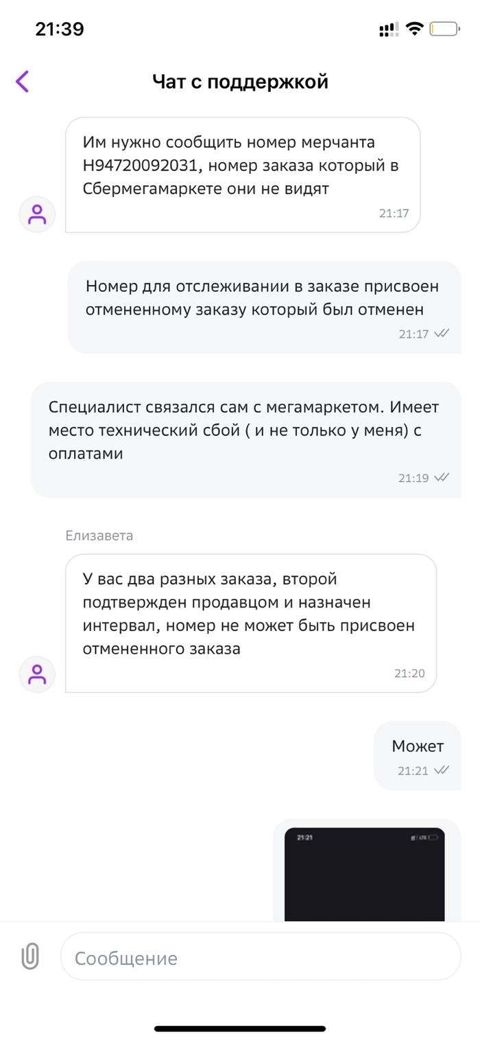This screenshot has height=1041, width=480.
Task: Focus the 'Сообщение' text input field
Action: [x=261, y=957]
